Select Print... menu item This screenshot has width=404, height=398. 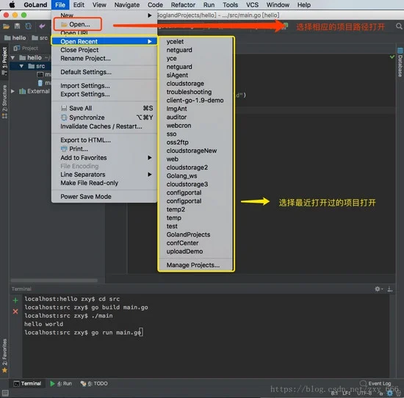(104, 149)
